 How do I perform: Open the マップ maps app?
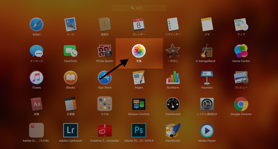(x=241, y=24)
